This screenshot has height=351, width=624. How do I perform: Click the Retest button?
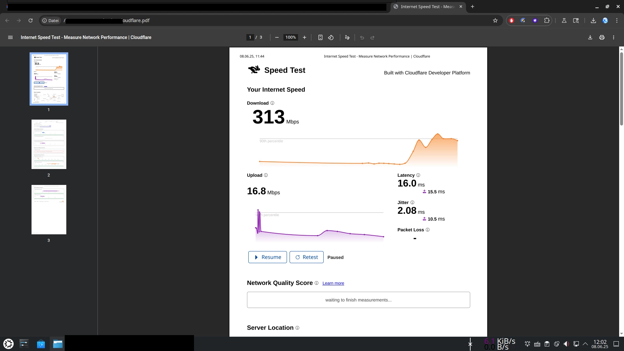pos(306,257)
